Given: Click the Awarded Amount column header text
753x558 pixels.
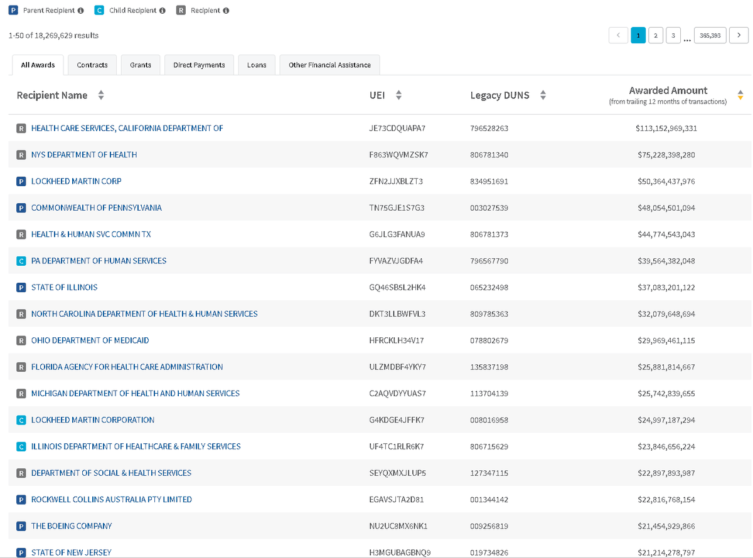Looking at the screenshot, I should pos(668,91).
